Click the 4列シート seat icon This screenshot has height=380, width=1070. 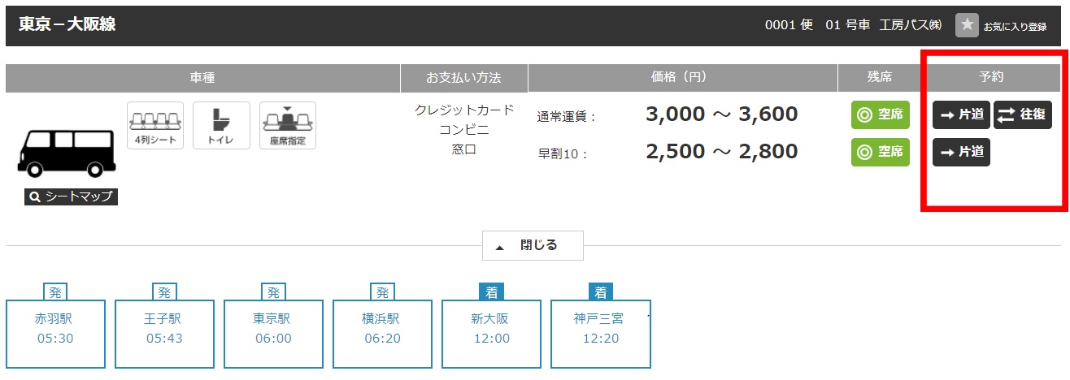155,125
